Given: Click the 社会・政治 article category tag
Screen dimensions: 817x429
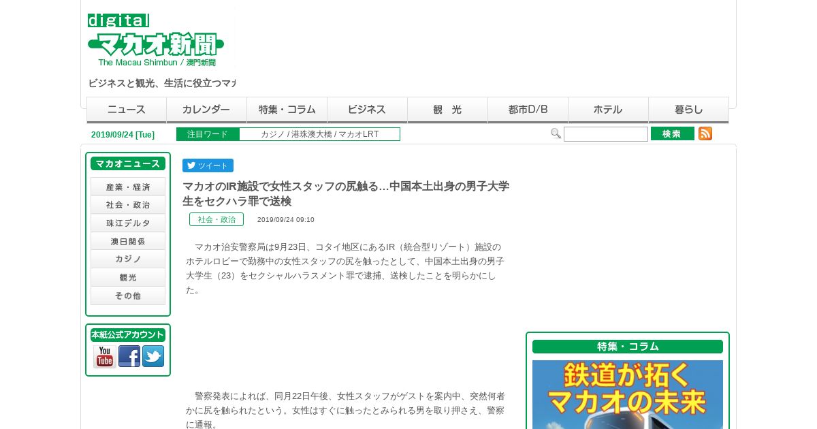Looking at the screenshot, I should [217, 219].
